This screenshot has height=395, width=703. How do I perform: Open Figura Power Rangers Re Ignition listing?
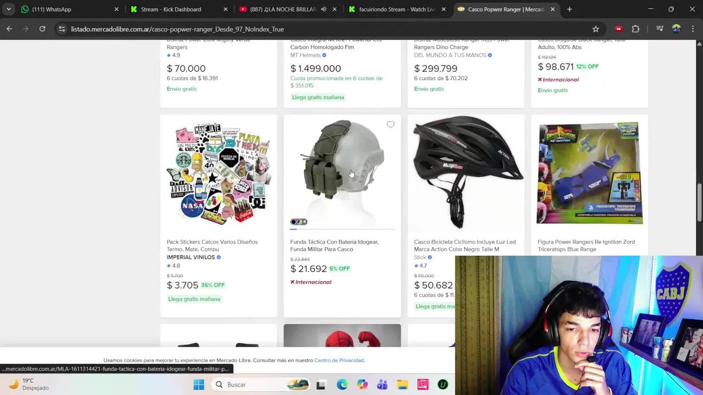coord(586,245)
